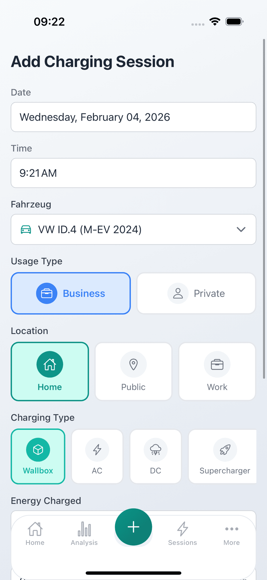Switch to the Home tab in bottom bar

coord(35,534)
